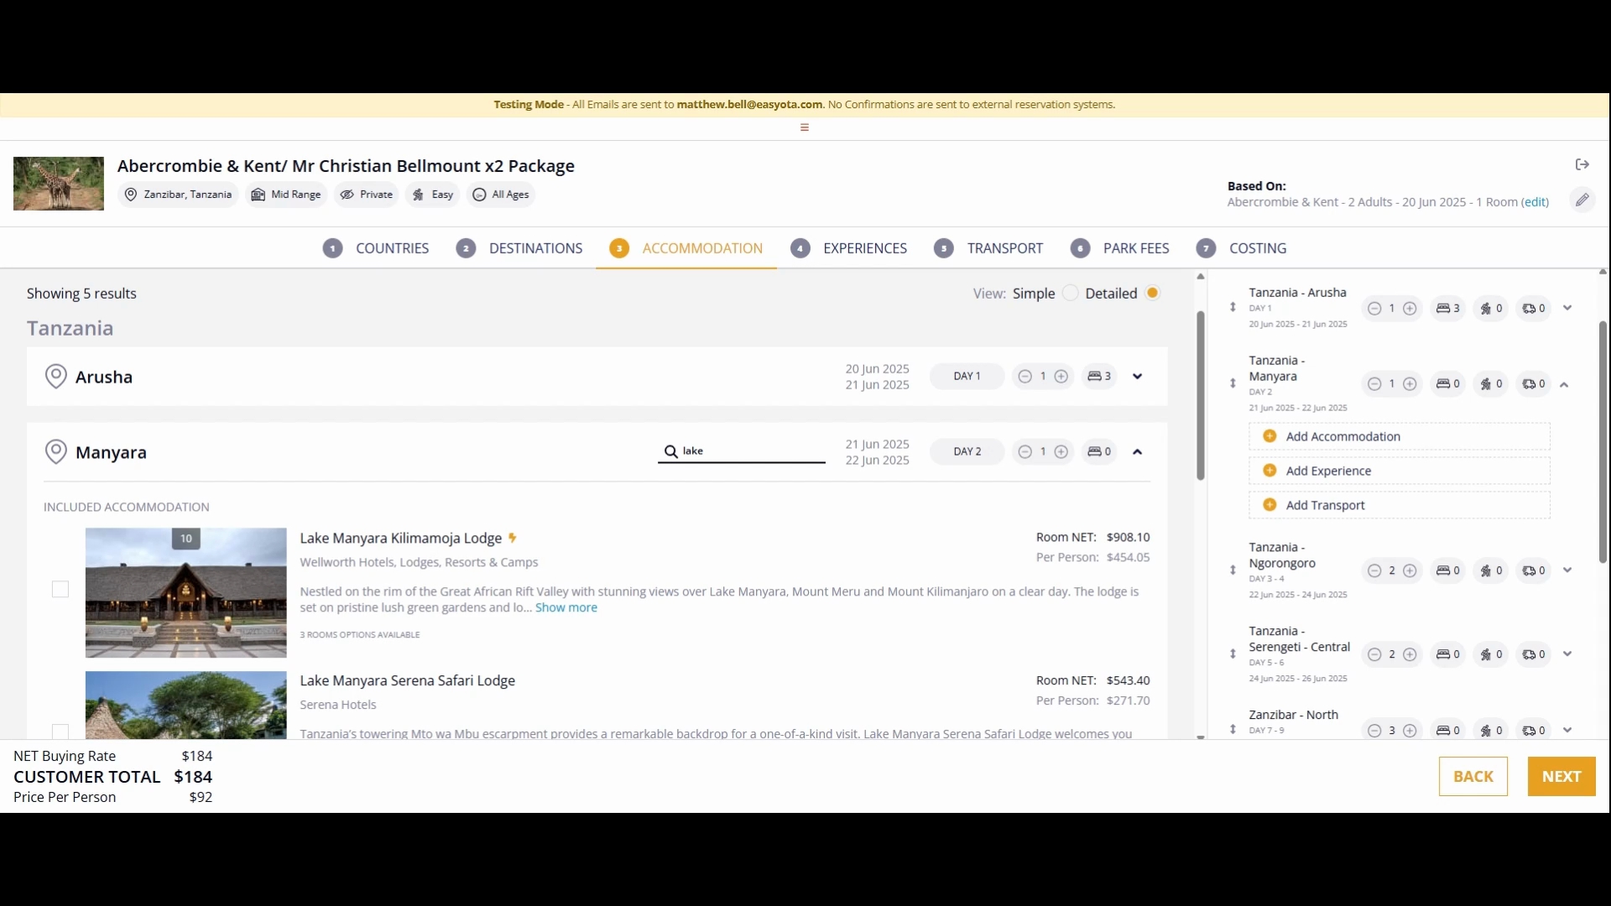Screen dimensions: 1611x906
Task: Select the Detailed view radio button
Action: tap(1153, 294)
